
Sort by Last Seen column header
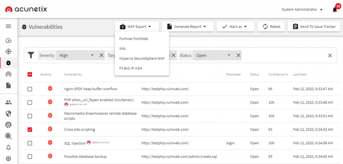tap(300, 74)
